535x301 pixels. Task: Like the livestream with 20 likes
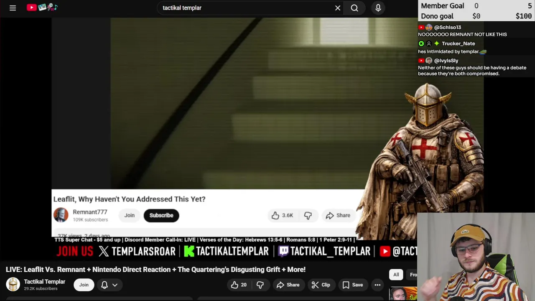click(x=239, y=285)
